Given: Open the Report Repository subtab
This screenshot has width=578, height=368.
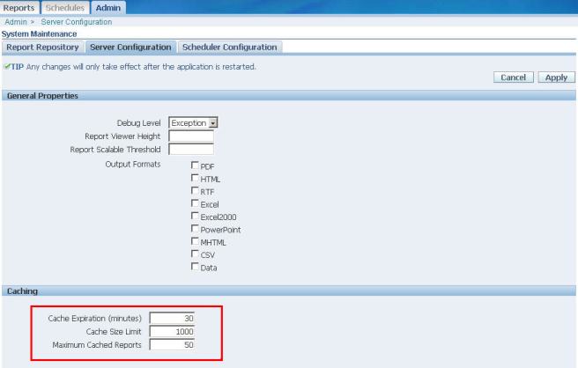Looking at the screenshot, I should pos(42,47).
